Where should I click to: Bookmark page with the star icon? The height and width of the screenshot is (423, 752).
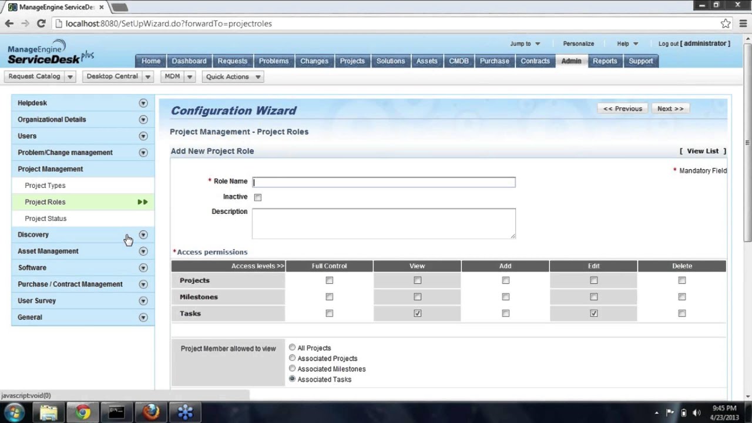[x=726, y=23]
